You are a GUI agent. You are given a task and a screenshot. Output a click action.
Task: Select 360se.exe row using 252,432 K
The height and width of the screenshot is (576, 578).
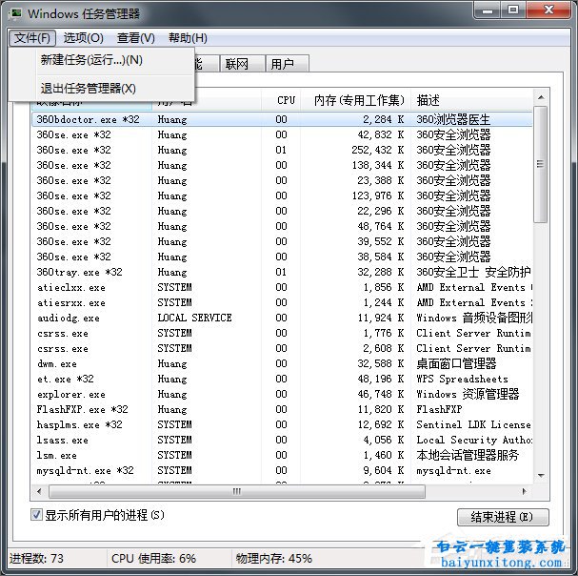tap(282, 150)
